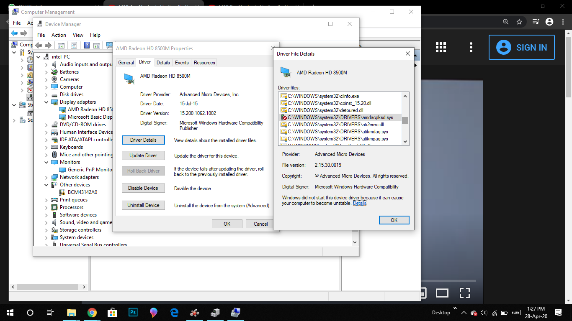Click the BCM43142A0 warning device icon

[62, 192]
